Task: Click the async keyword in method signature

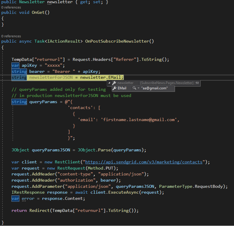Action: click(25, 41)
